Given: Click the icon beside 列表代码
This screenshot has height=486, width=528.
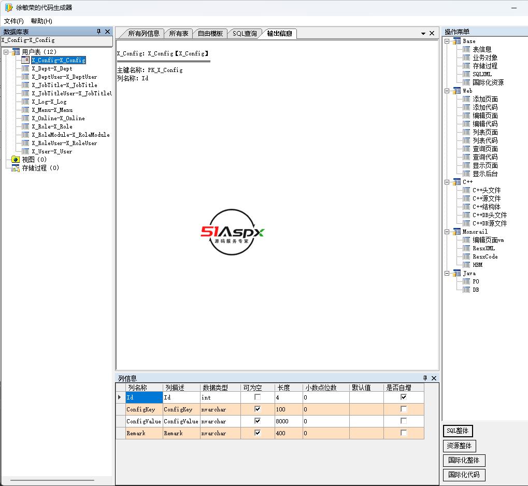Looking at the screenshot, I should pos(466,140).
